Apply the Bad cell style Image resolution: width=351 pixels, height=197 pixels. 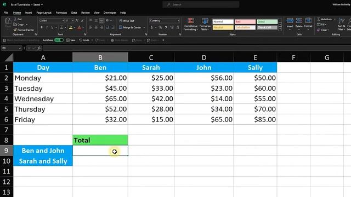coord(245,21)
